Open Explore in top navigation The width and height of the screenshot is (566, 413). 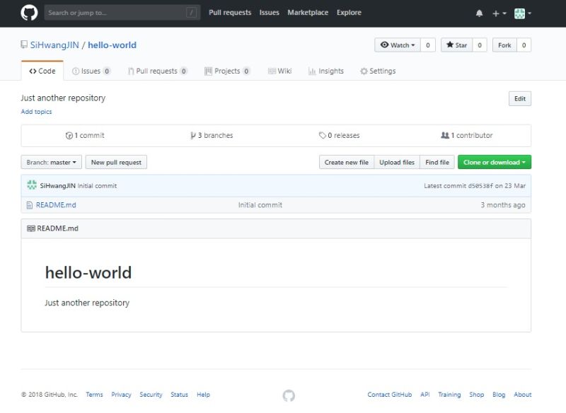[349, 12]
